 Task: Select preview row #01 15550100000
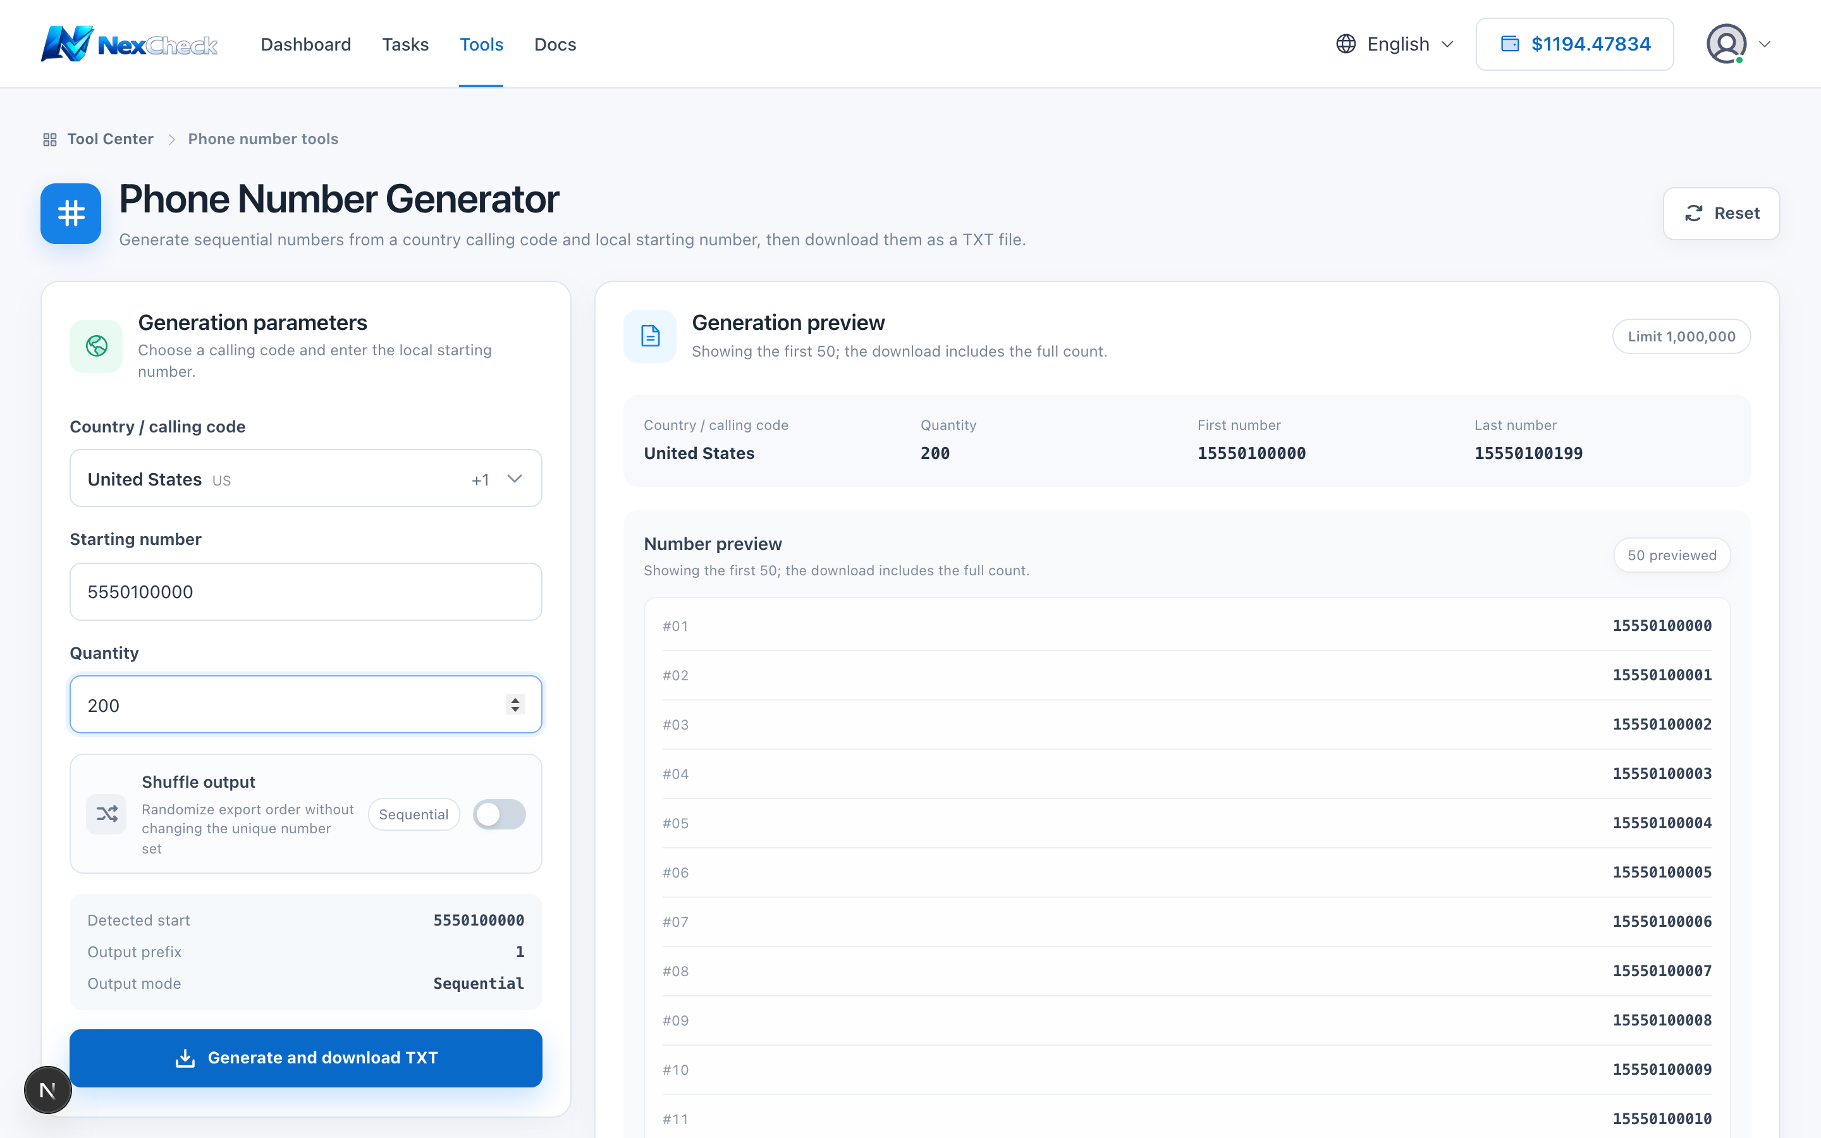tap(1187, 625)
